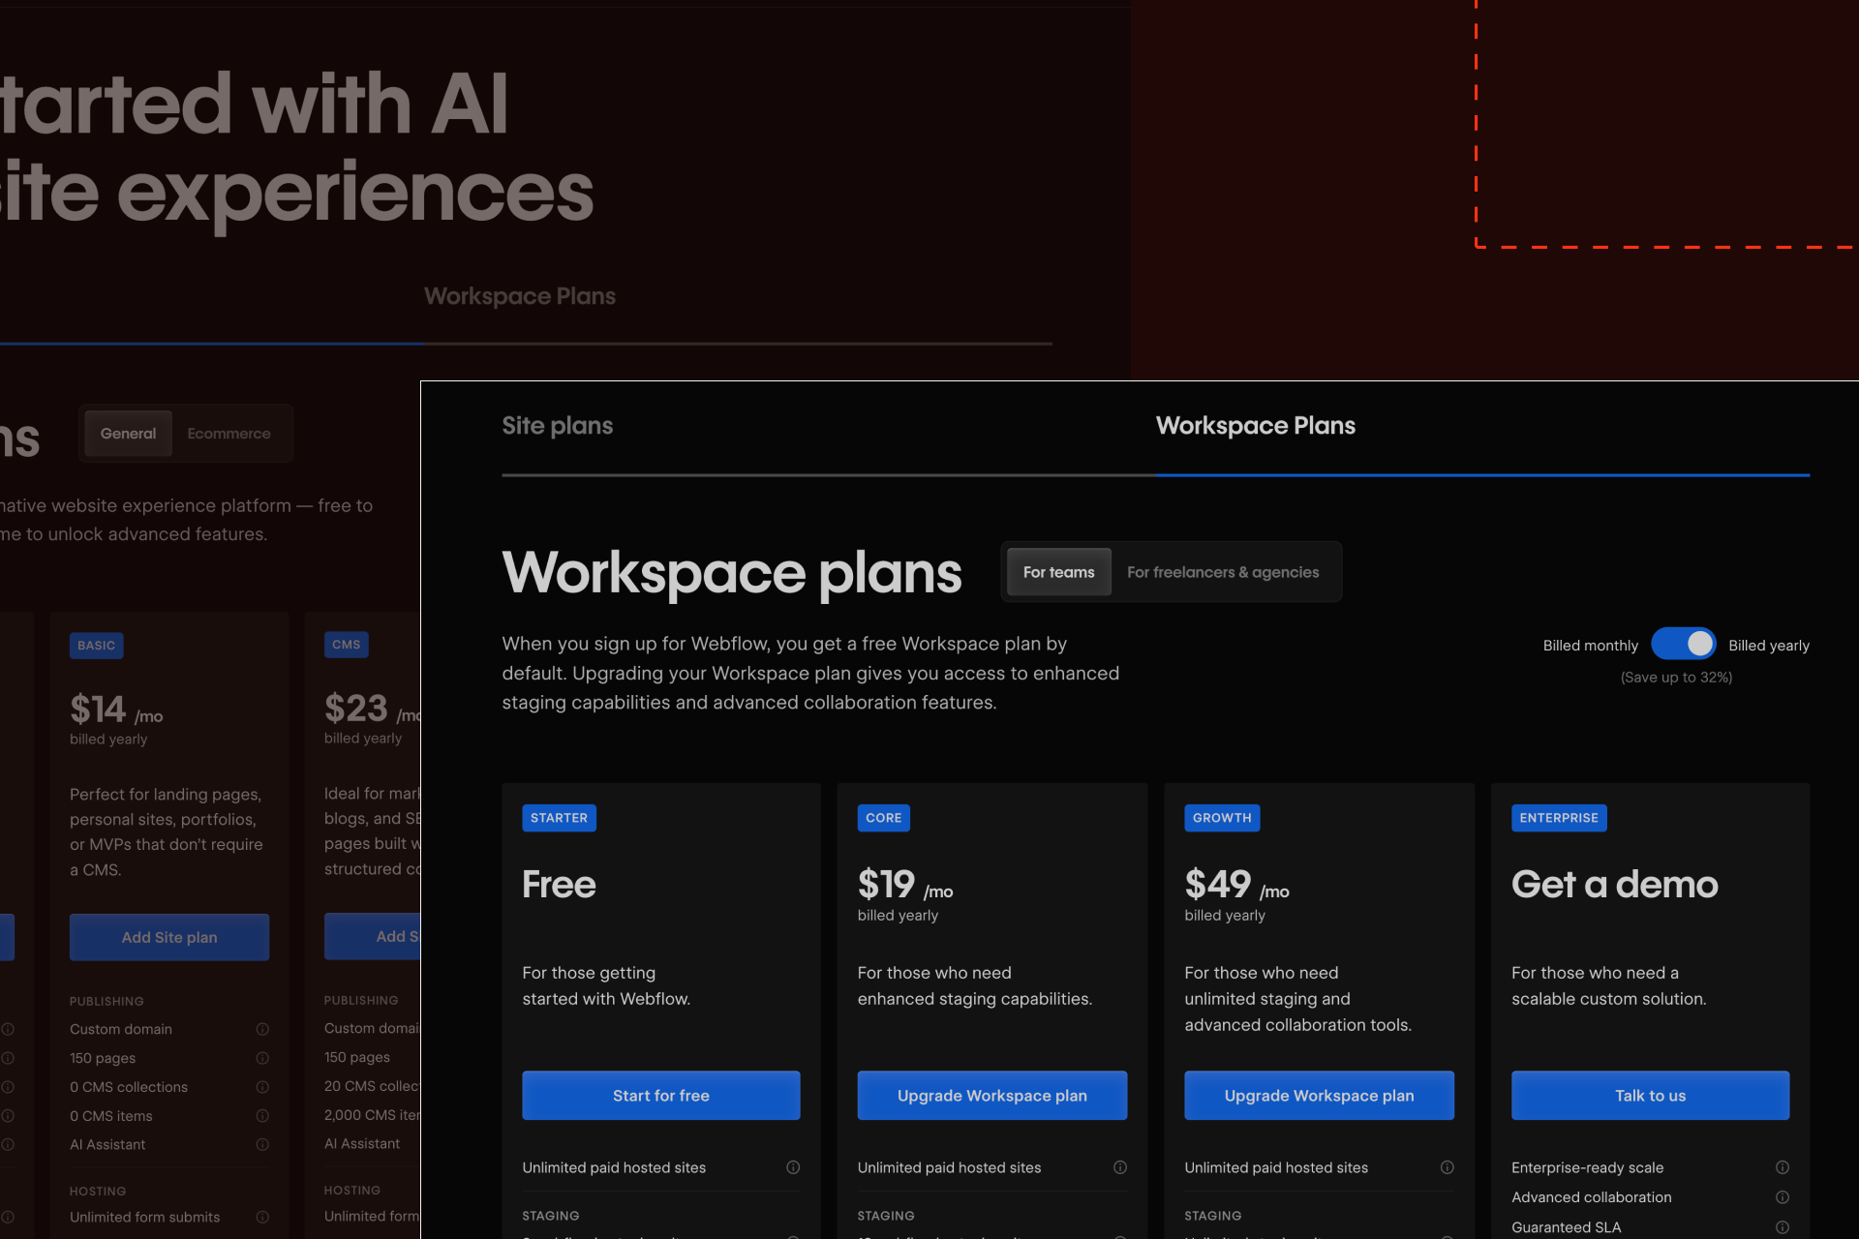Click the Billed monthly label
Viewport: 1859px width, 1239px height.
pyautogui.click(x=1590, y=646)
